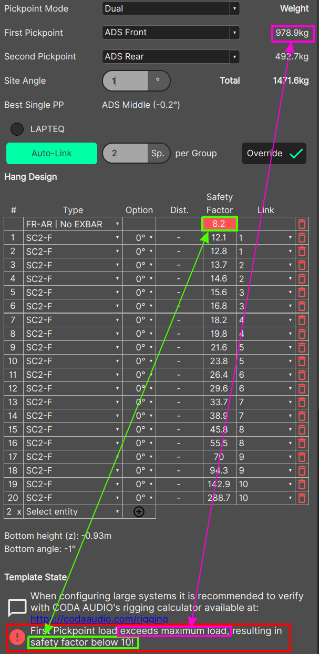Delete row 20 SC2-F via trash icon

tap(302, 498)
